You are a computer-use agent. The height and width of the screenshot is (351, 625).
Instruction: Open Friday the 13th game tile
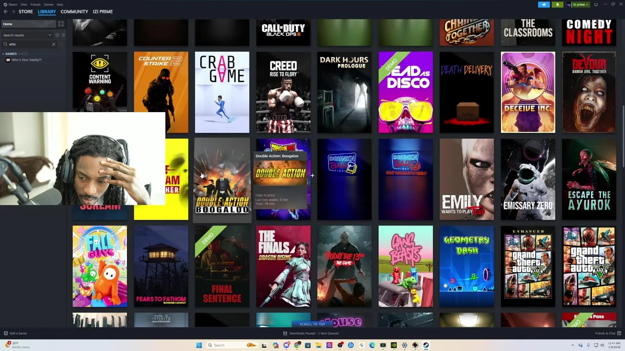(344, 266)
